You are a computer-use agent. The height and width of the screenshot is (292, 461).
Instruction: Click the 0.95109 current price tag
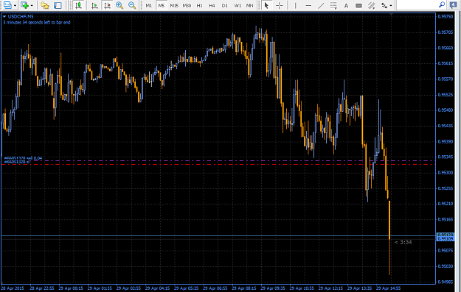(x=446, y=239)
